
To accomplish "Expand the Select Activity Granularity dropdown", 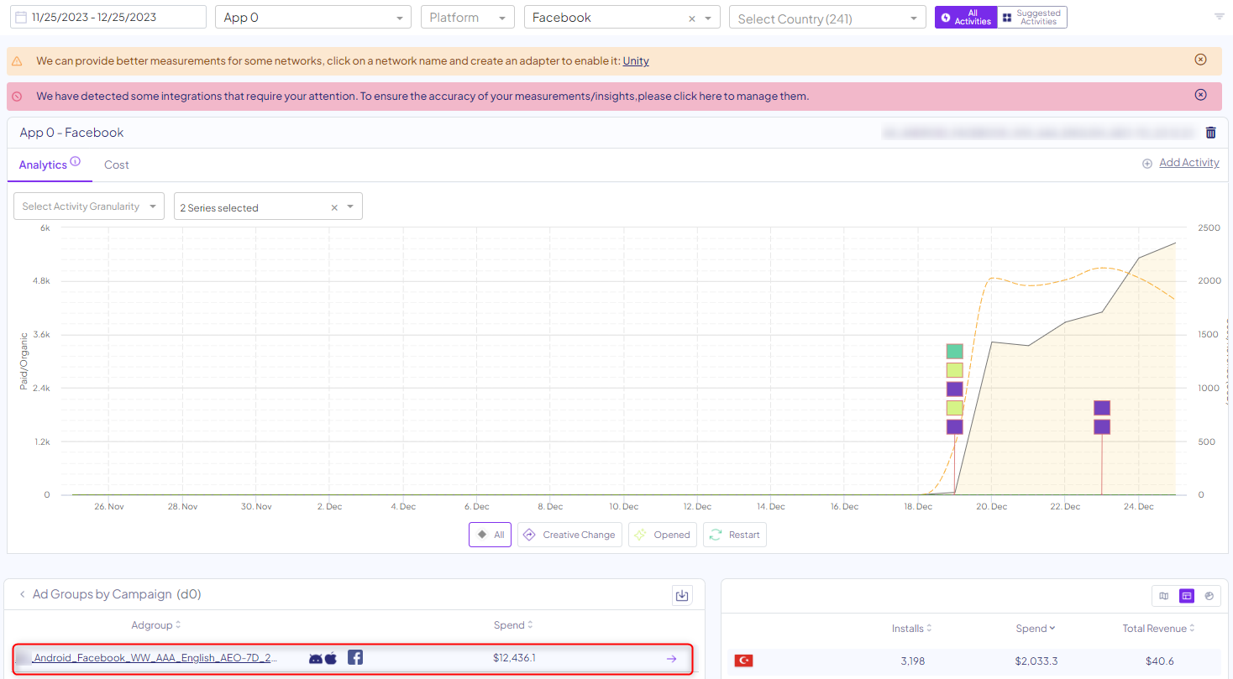I will click(89, 206).
